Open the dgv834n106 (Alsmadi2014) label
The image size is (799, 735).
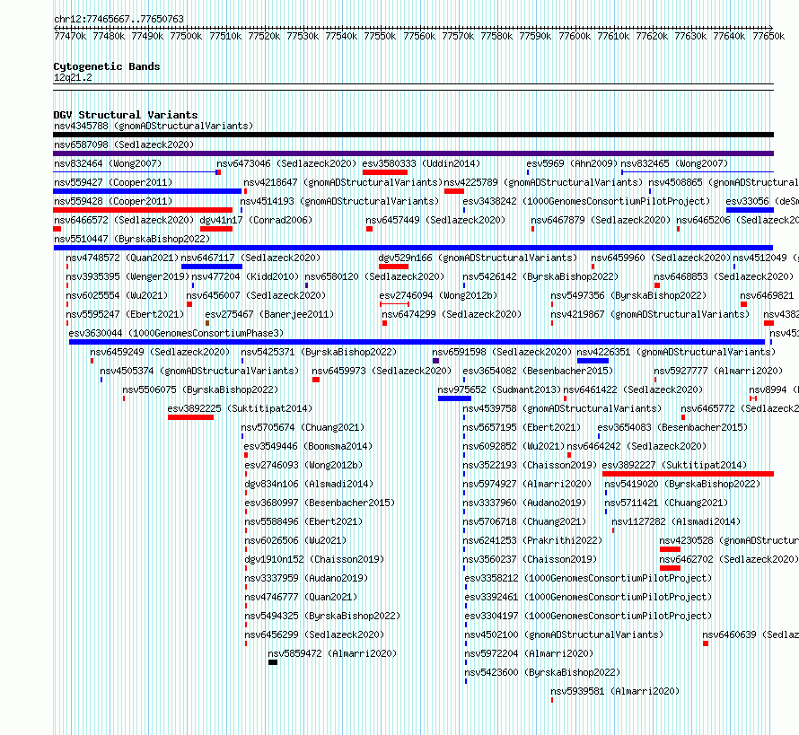309,484
